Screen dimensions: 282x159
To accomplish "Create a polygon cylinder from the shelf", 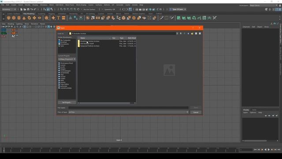I will 19,18.
